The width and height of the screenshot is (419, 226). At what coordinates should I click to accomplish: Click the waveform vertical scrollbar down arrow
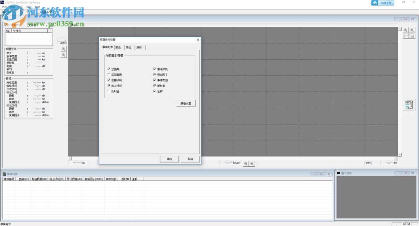point(400,154)
